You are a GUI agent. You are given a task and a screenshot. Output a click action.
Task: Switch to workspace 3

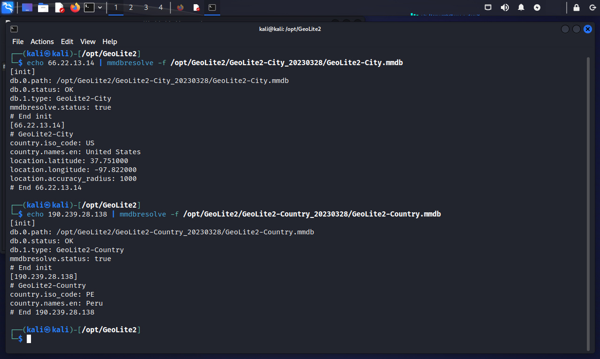point(146,7)
